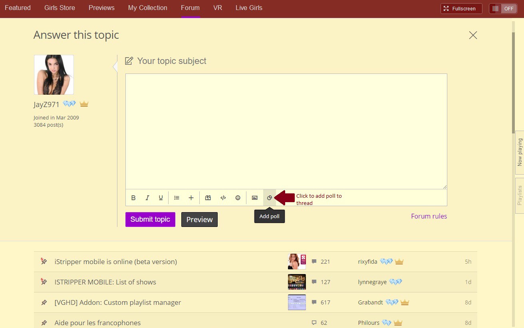Toggle the OFF switch in the top bar
The height and width of the screenshot is (328, 524).
503,8
